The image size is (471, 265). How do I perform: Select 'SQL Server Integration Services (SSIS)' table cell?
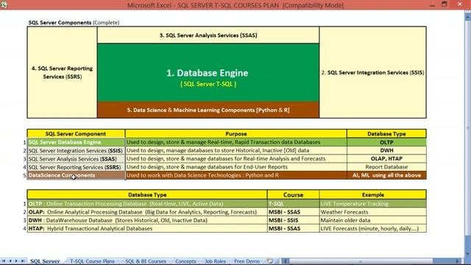pyautogui.click(x=76, y=150)
